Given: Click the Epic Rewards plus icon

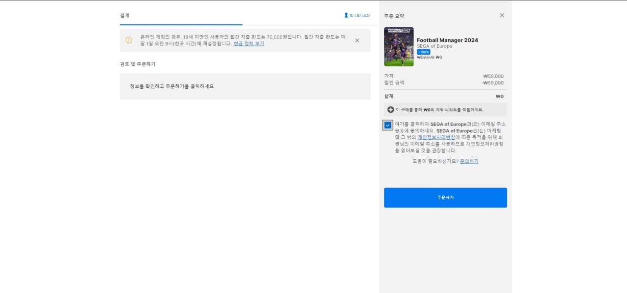Looking at the screenshot, I should pyautogui.click(x=390, y=109).
